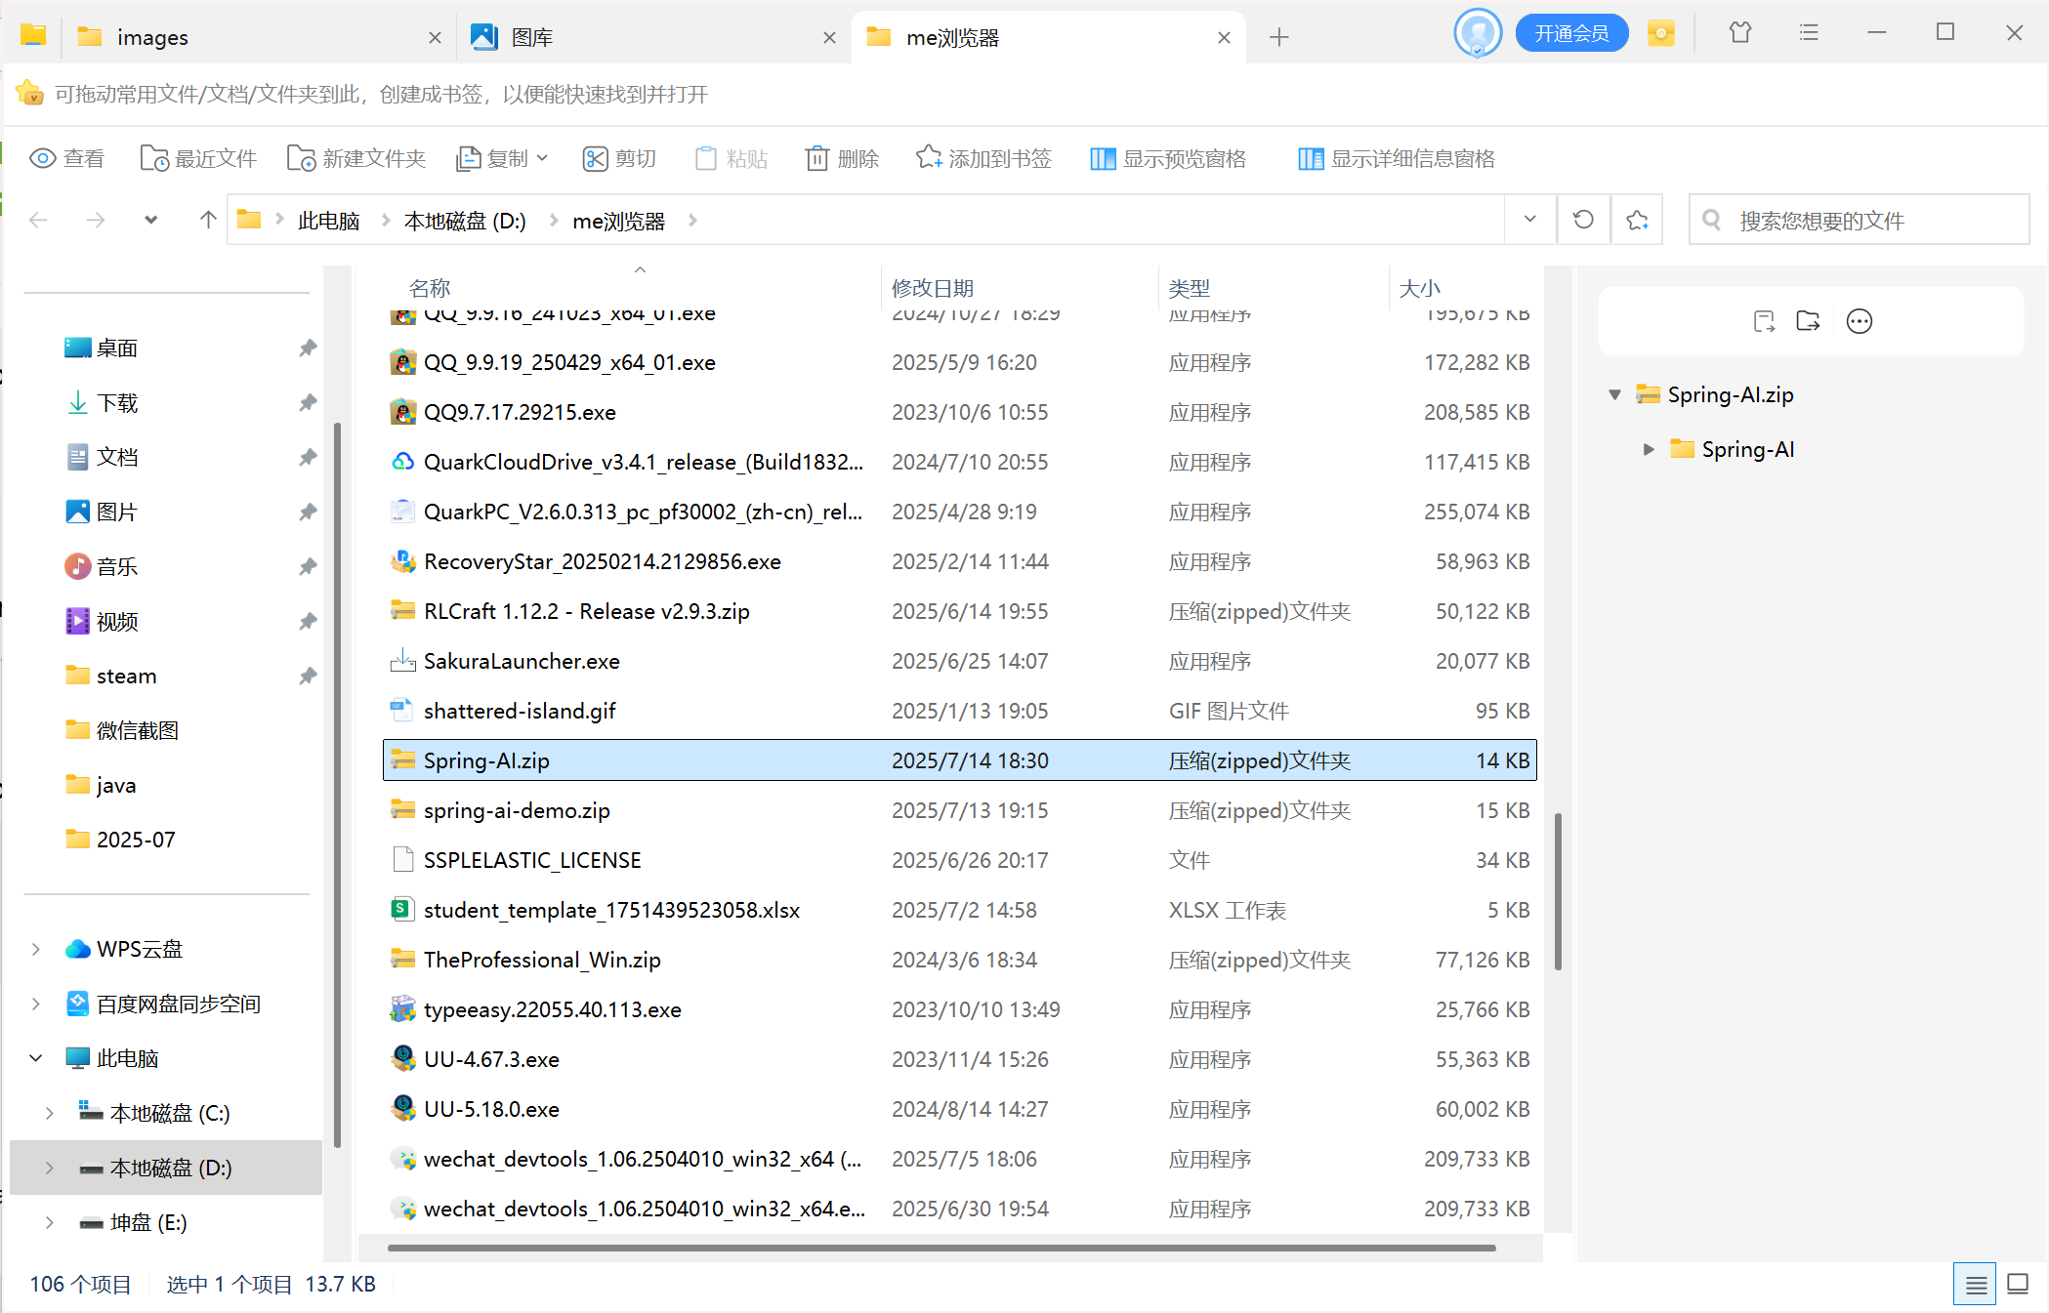This screenshot has height=1313, width=2049.
Task: Unpin 视频 from quick access
Action: pyautogui.click(x=308, y=621)
